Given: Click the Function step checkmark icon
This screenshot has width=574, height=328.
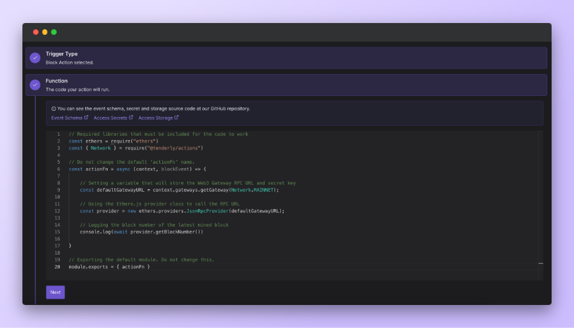Looking at the screenshot, I should click(x=35, y=85).
